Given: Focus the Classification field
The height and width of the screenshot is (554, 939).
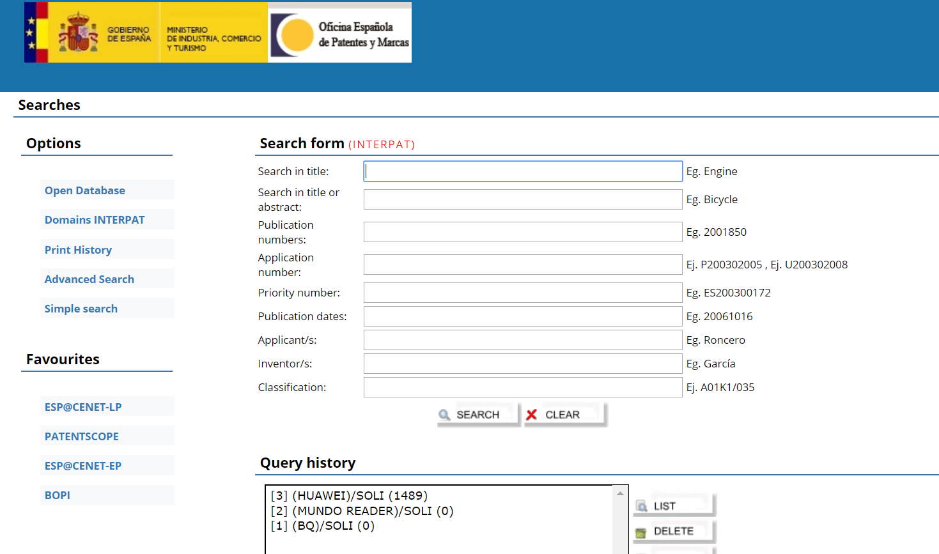Looking at the screenshot, I should [523, 387].
